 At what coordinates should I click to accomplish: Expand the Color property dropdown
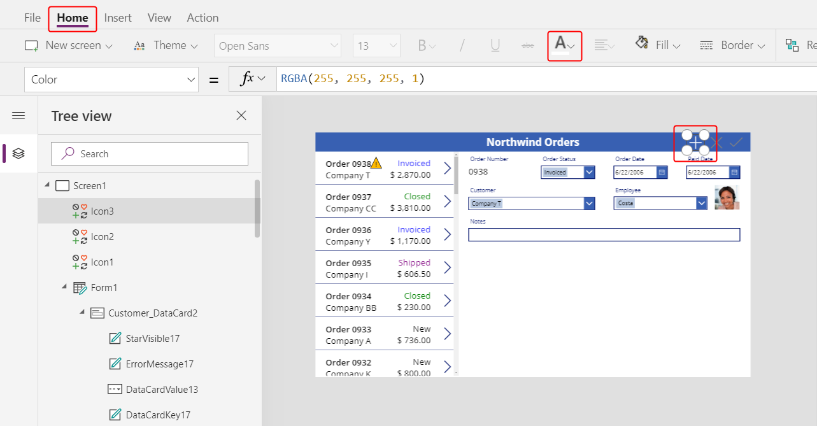tap(191, 80)
